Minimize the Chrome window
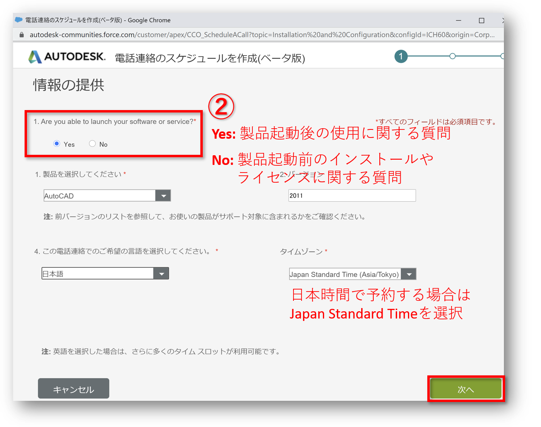 tap(458, 20)
